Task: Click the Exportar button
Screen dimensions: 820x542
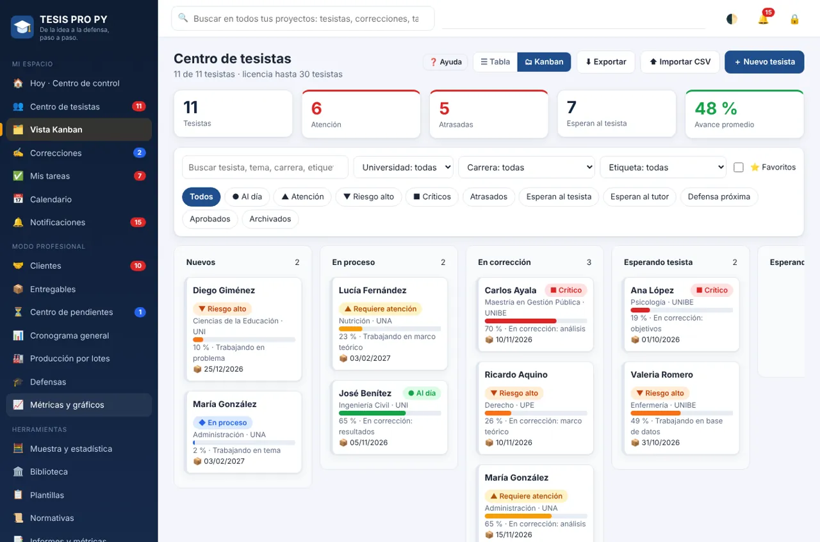Action: coord(606,62)
